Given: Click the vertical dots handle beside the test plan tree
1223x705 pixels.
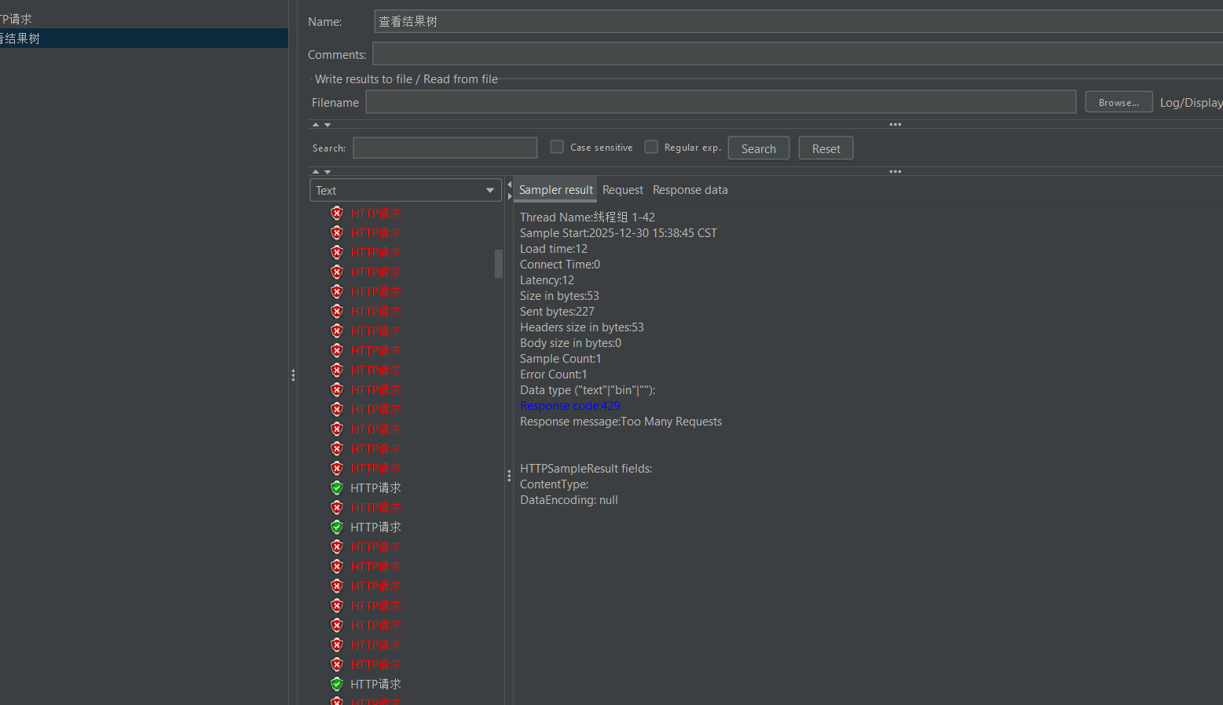Looking at the screenshot, I should [293, 375].
